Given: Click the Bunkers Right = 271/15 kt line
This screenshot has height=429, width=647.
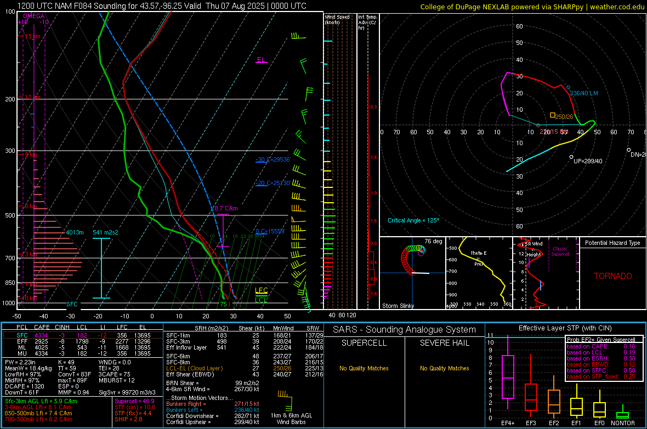Looking at the screenshot, I should pyautogui.click(x=213, y=404).
